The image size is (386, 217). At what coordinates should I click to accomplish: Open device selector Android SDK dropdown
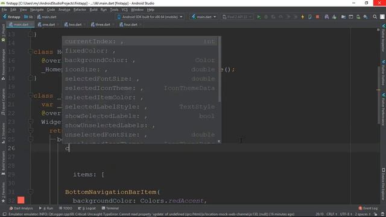click(150, 17)
